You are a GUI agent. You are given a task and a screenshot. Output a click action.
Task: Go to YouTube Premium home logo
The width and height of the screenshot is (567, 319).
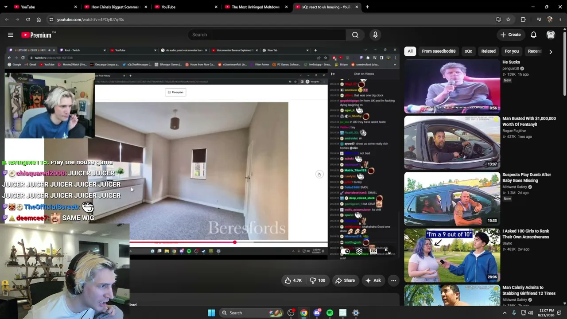coord(37,35)
